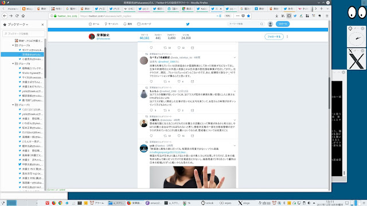Click the bookmark search field in sidebar

24,34
